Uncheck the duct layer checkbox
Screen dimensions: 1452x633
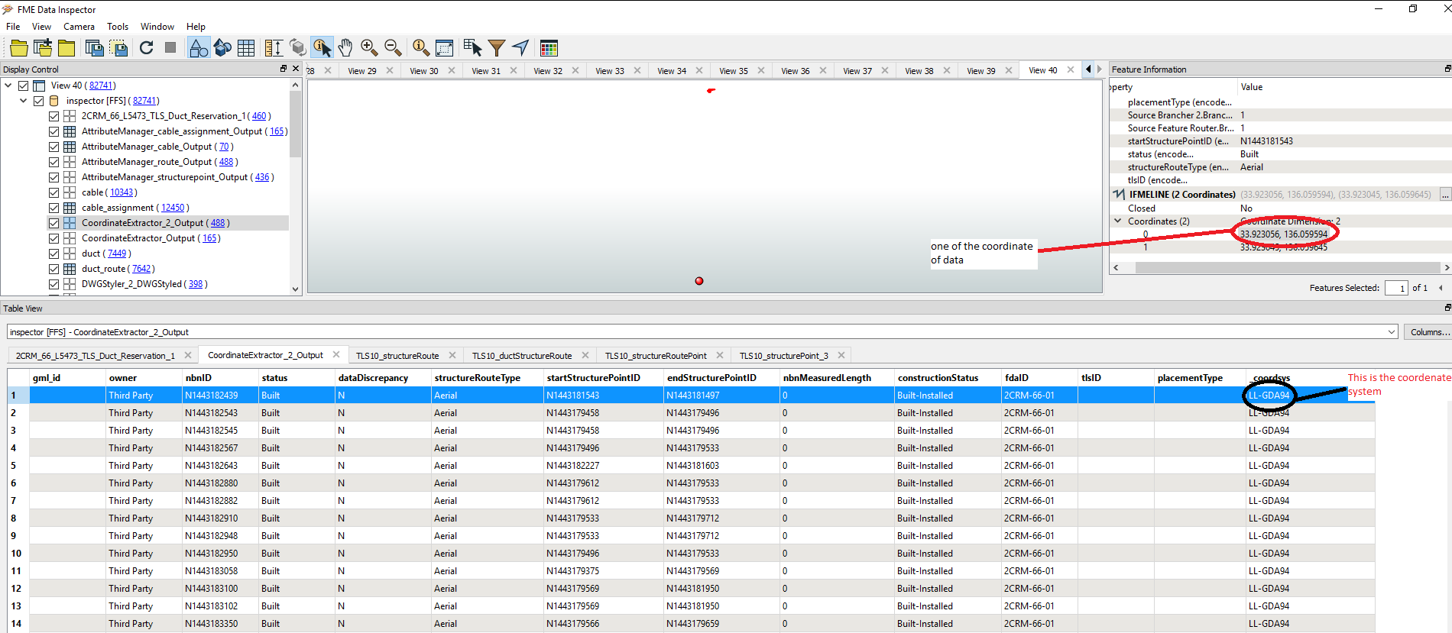[53, 254]
